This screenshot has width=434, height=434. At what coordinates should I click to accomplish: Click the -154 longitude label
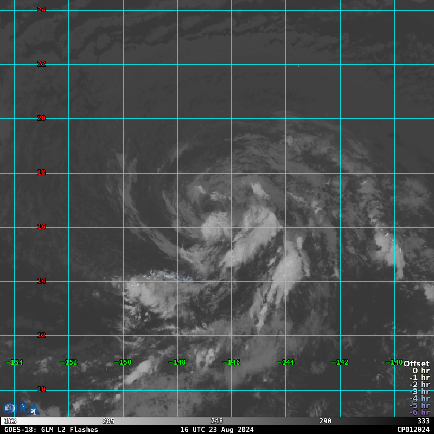click(15, 362)
